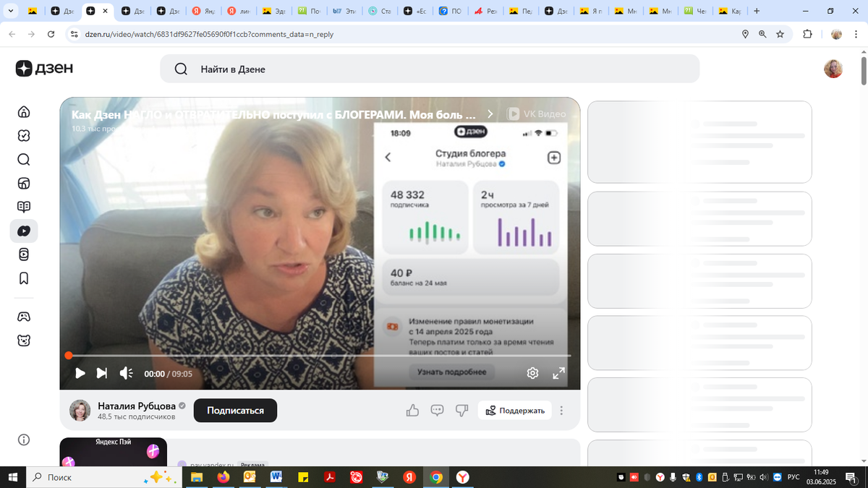The image size is (868, 488).
Task: Go back to the previous page
Action: pos(12,34)
